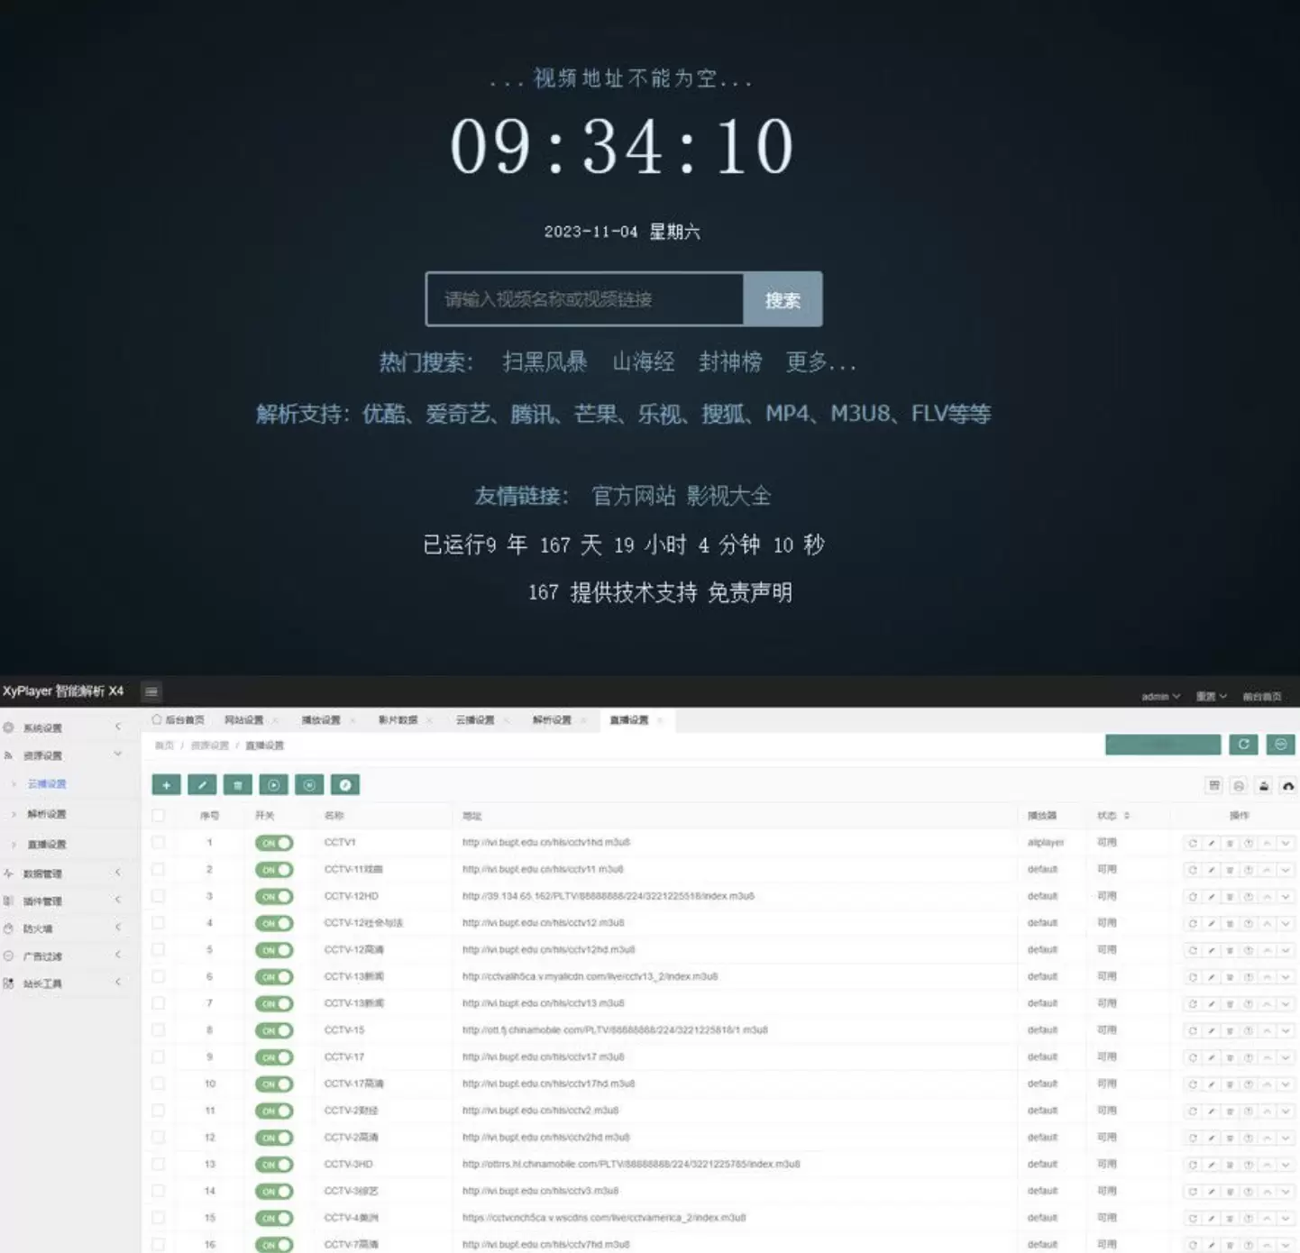Open the admin user dropdown
The height and width of the screenshot is (1253, 1300).
1160,697
